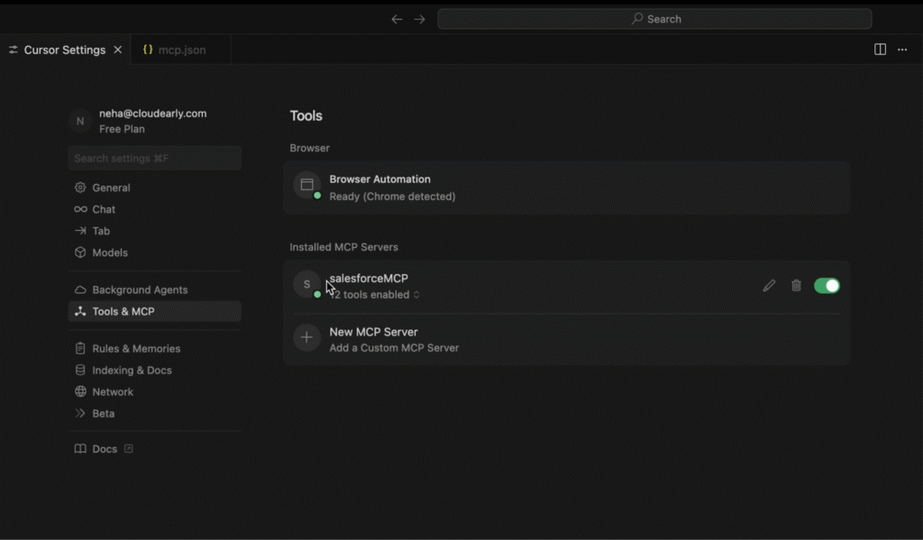Click the top Search command bar
The height and width of the screenshot is (540, 923).
(654, 19)
